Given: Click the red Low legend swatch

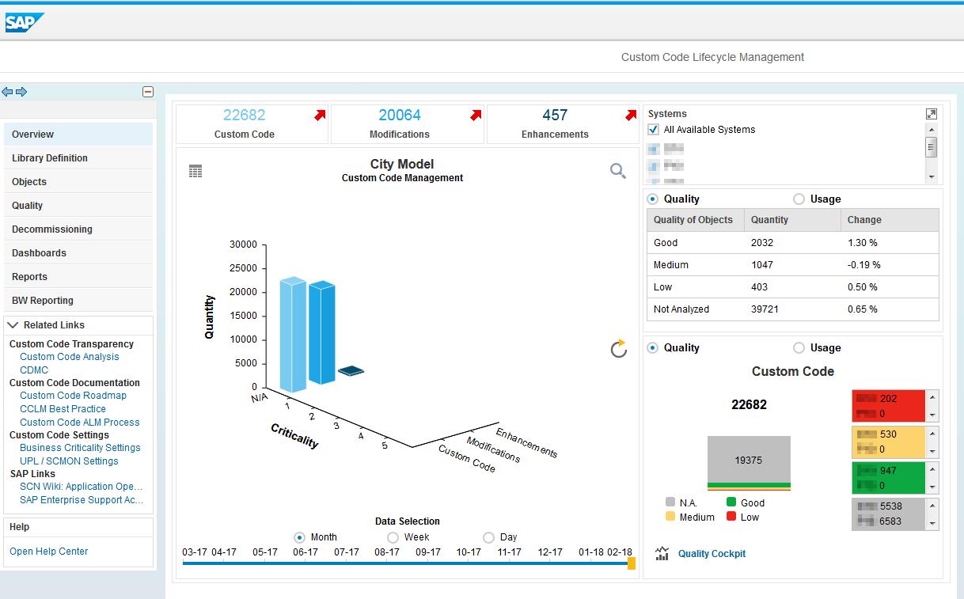Looking at the screenshot, I should point(731,517).
